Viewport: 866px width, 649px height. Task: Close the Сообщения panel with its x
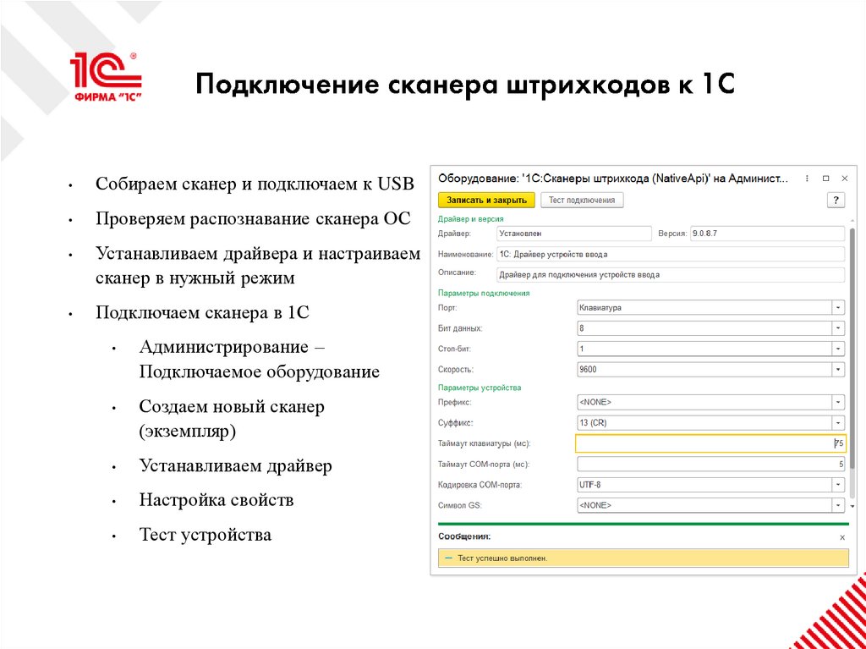click(841, 536)
